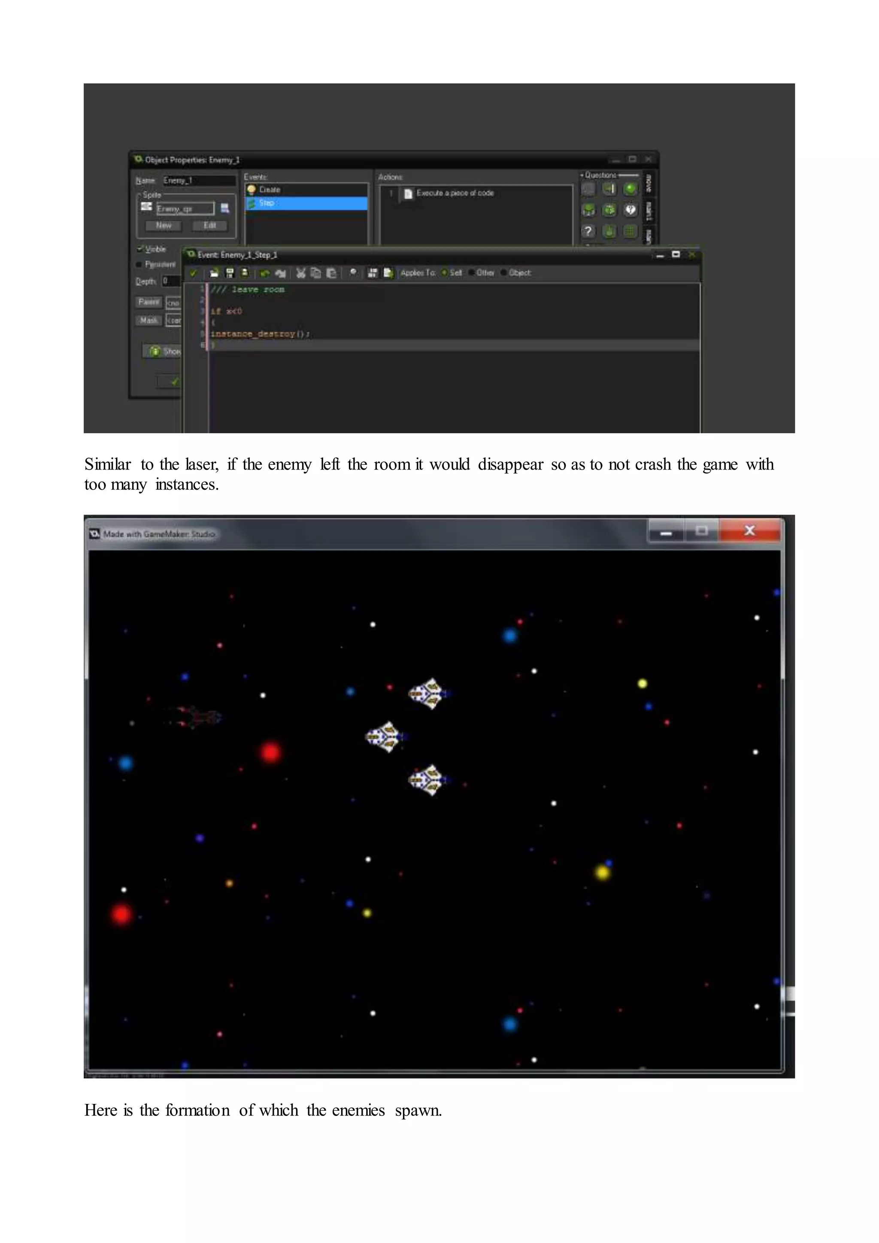Select the Check Collision question action
This screenshot has width=879, height=1243.
tap(609, 188)
